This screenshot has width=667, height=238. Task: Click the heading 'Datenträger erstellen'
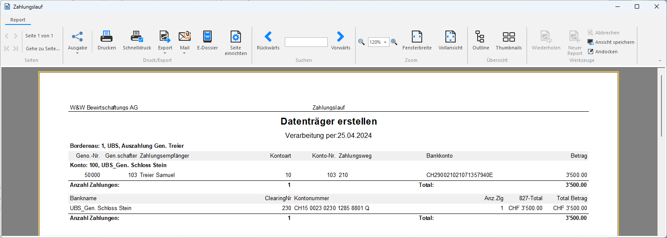click(329, 122)
